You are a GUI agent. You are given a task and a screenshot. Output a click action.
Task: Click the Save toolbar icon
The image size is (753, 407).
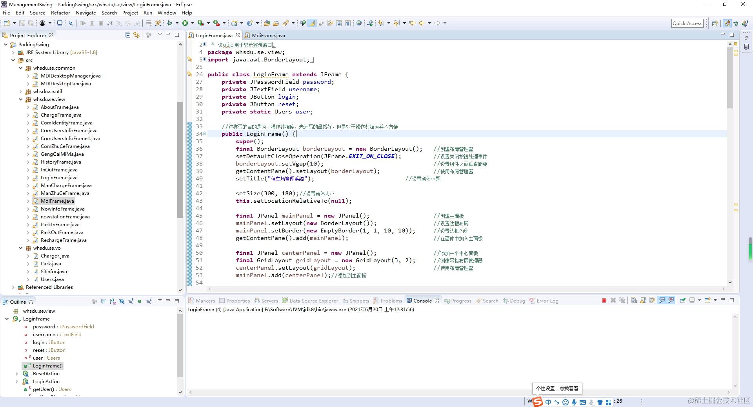pyautogui.click(x=22, y=23)
